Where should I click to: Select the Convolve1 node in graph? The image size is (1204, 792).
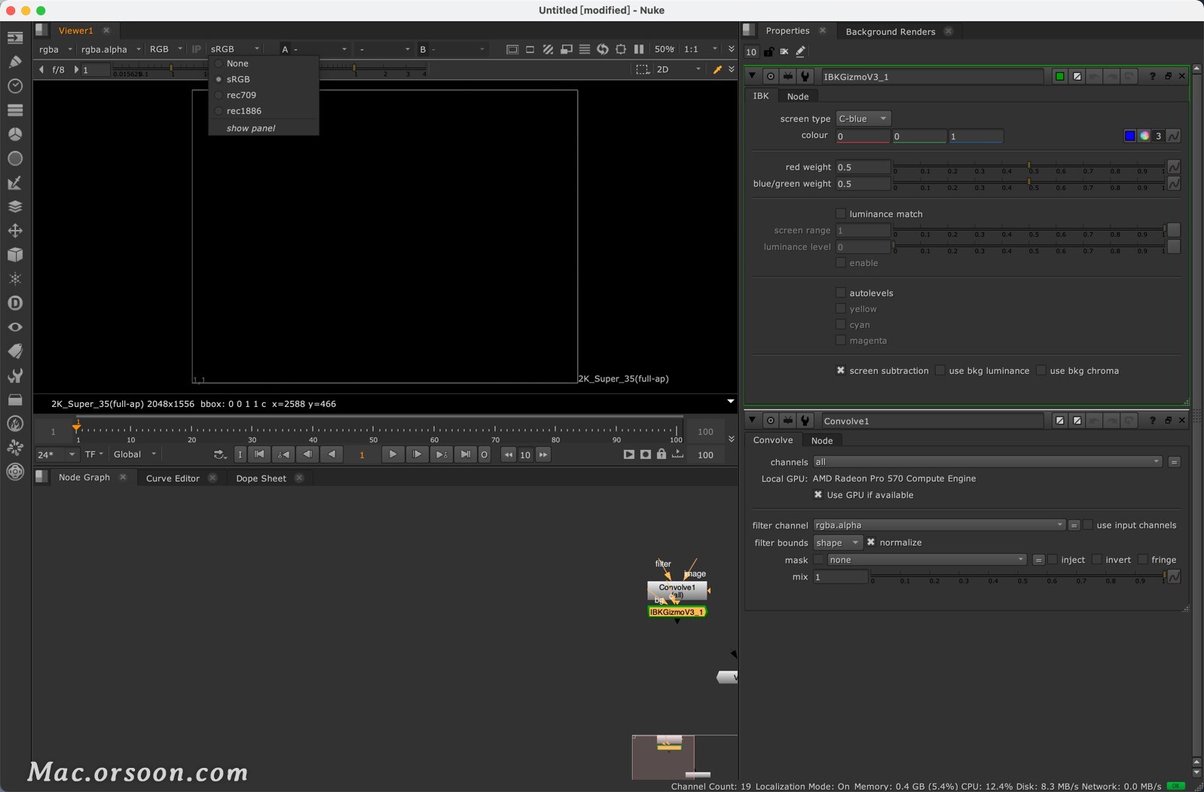click(677, 591)
